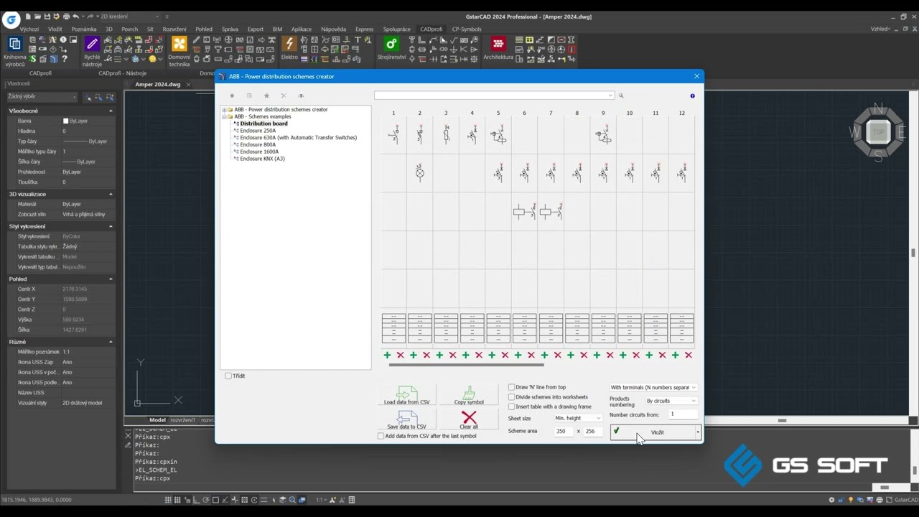Open the Architektura ribbon tool
919x517 pixels.
(498, 49)
